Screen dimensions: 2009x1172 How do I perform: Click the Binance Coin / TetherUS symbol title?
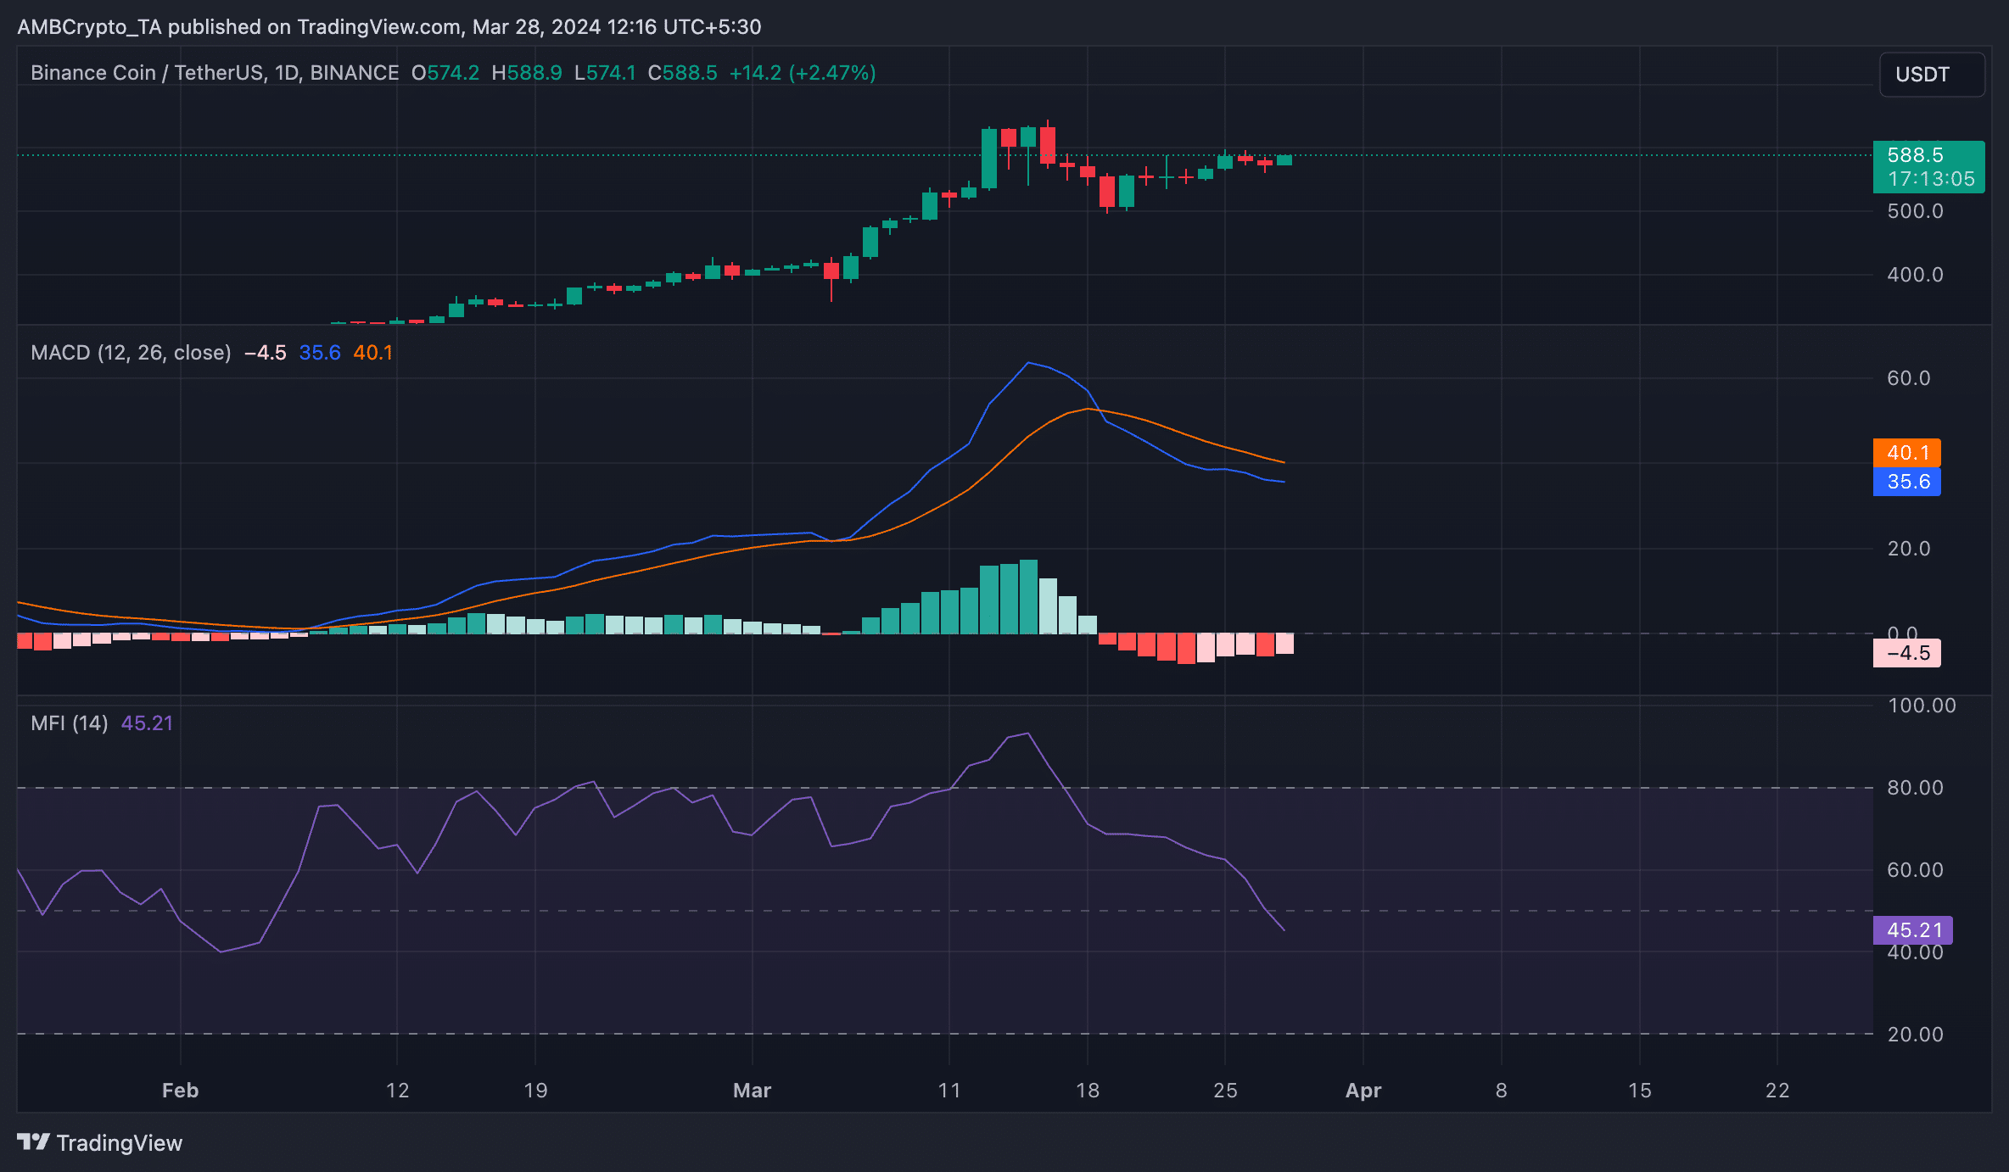(215, 73)
